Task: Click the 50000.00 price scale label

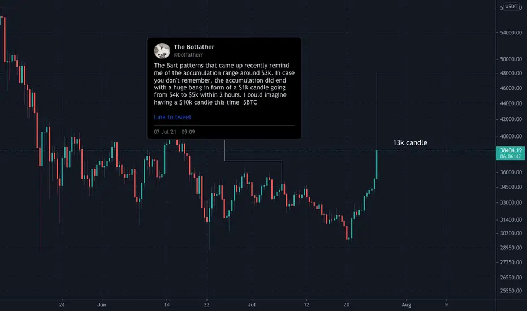Action: [x=511, y=59]
